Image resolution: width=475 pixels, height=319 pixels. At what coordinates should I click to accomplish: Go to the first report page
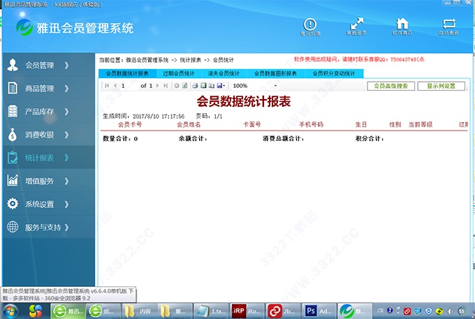coord(107,86)
